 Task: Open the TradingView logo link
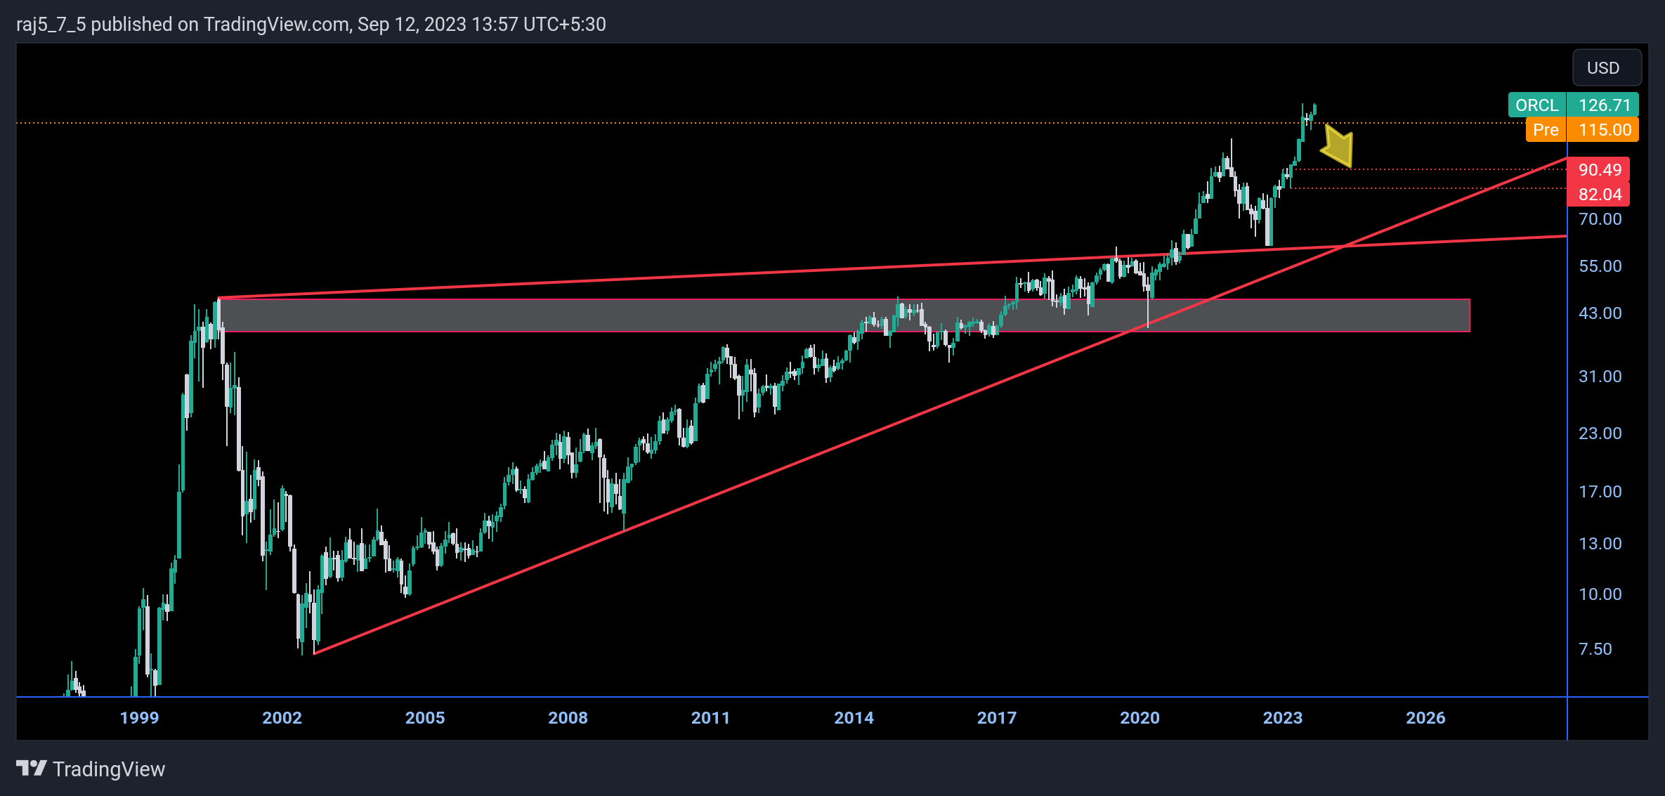click(x=91, y=769)
